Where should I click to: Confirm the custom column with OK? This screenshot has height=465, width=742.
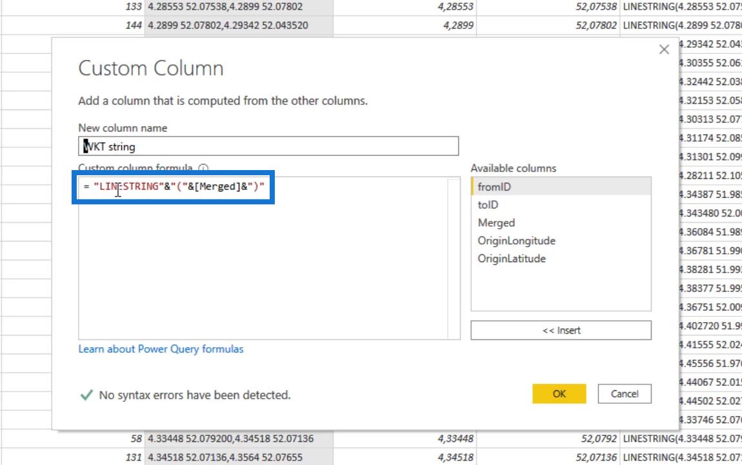pos(559,394)
